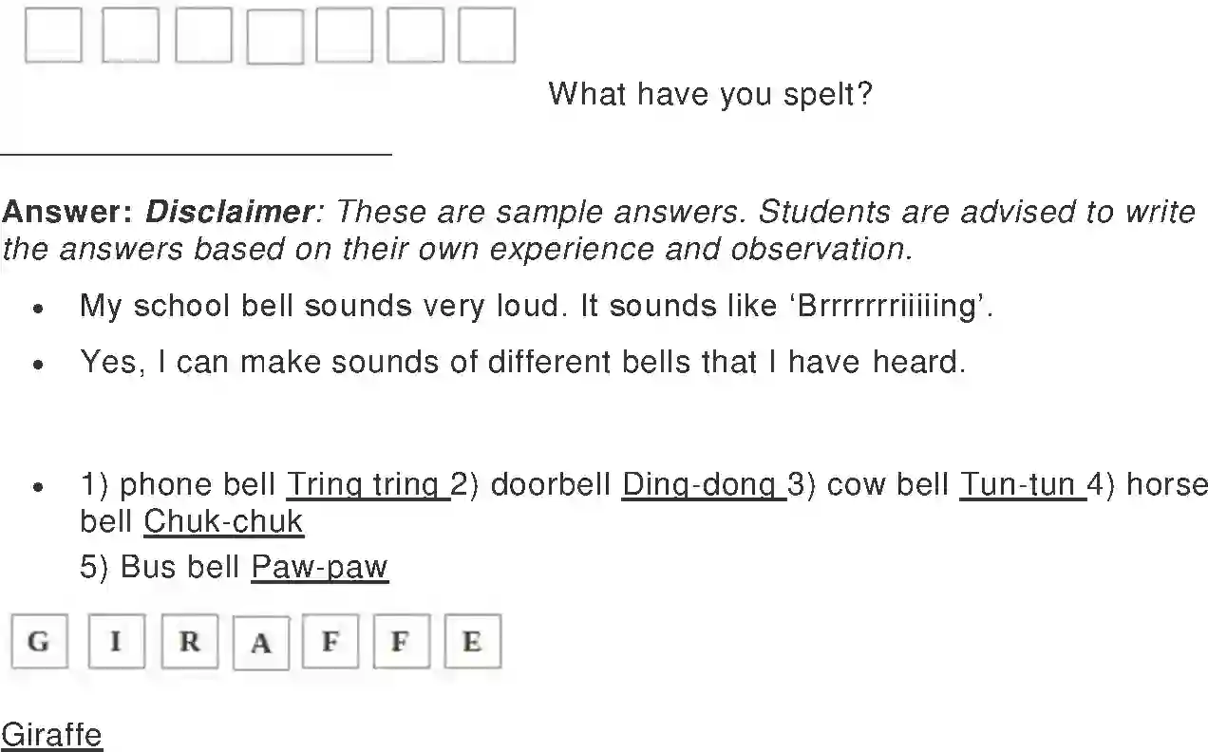Click the first empty box in top row
This screenshot has width=1208, height=752.
click(53, 36)
